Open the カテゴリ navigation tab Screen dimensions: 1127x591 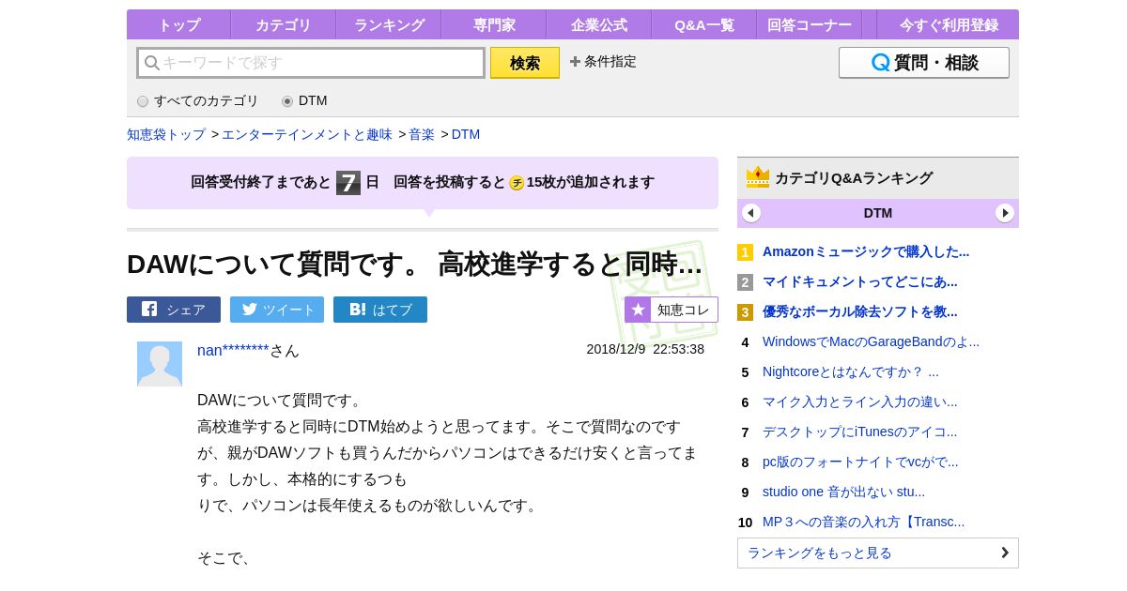pos(283,24)
